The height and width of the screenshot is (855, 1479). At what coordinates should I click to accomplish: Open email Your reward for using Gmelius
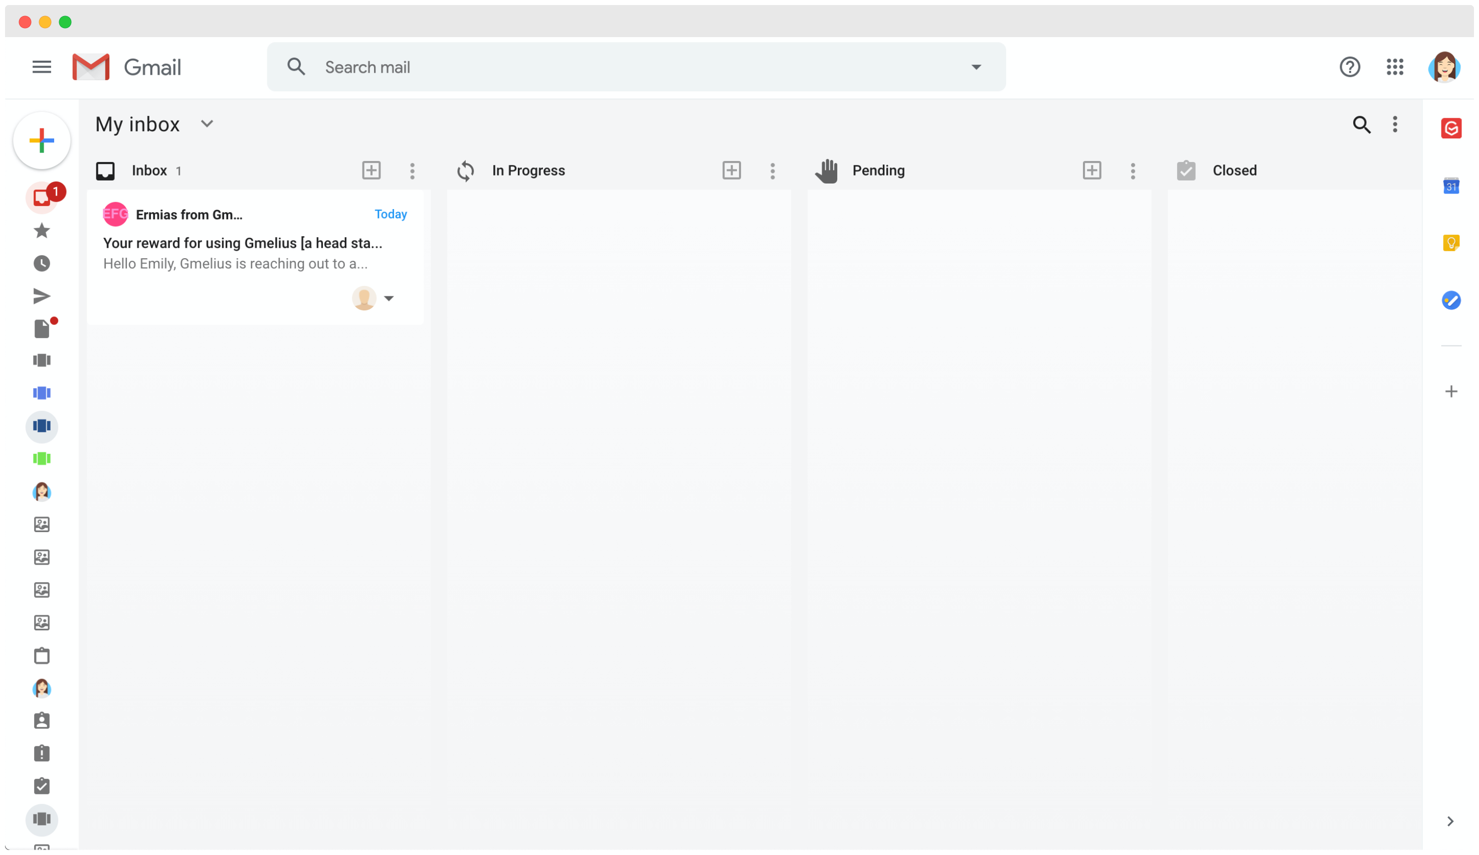(x=242, y=243)
